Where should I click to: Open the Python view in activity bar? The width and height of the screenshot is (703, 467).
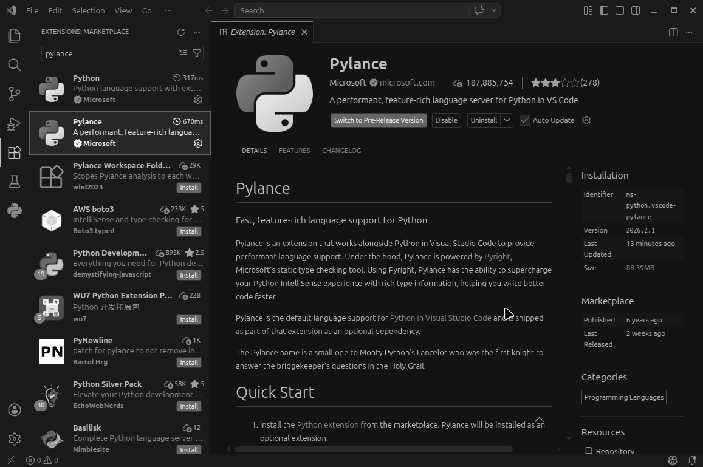[15, 211]
